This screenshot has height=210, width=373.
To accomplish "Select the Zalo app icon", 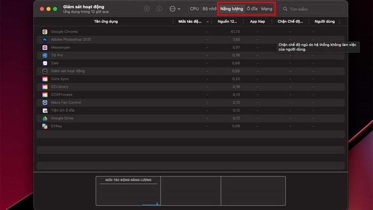I will (x=45, y=63).
